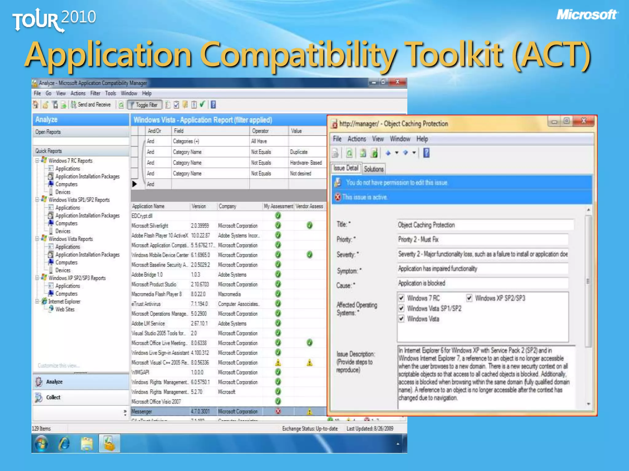
Task: Uncheck the Windows Vista SP1/SP2 checkbox
Action: [401, 308]
